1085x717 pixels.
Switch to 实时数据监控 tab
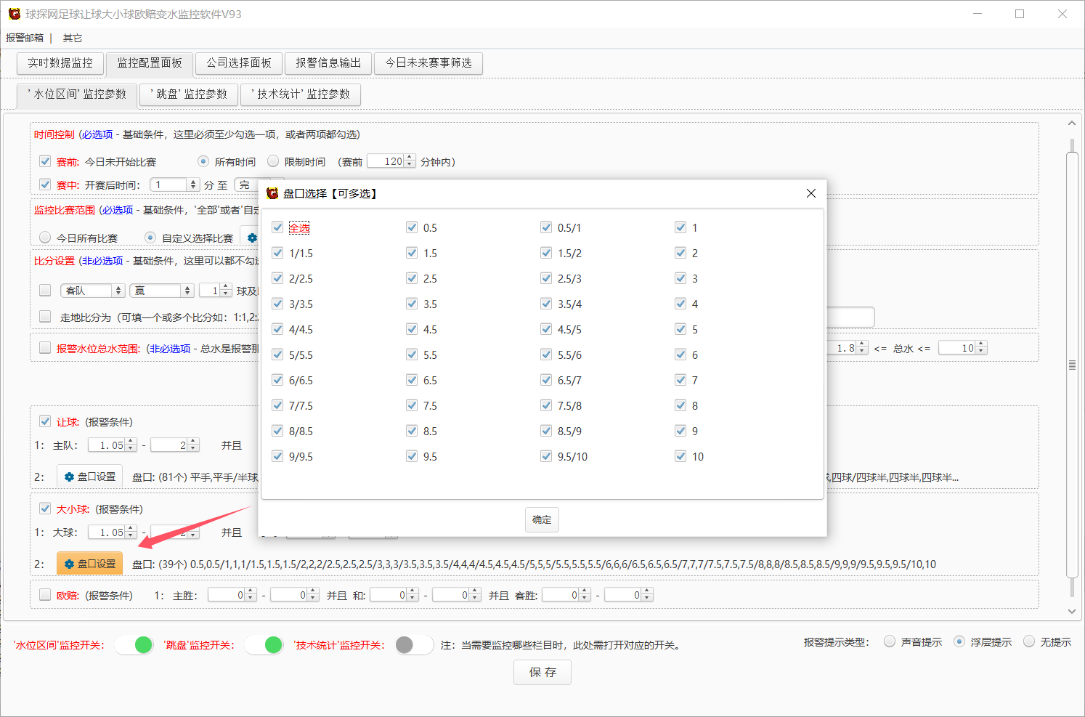coord(60,63)
